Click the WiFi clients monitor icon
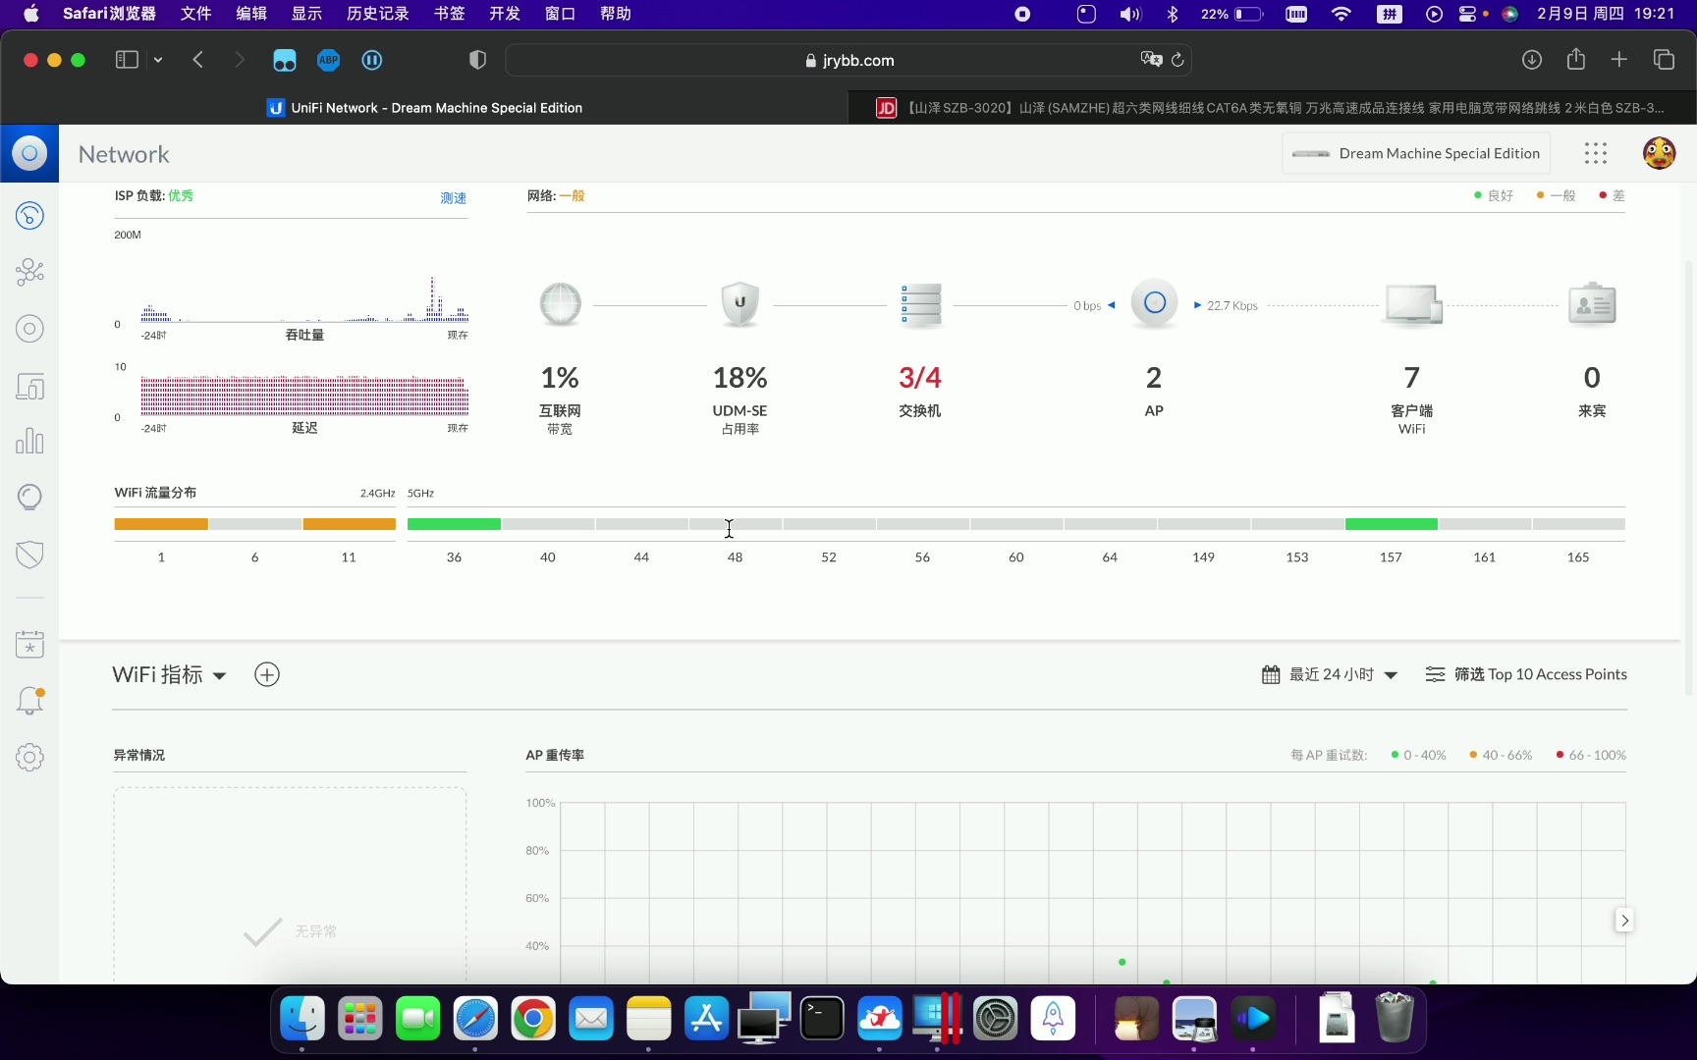Viewport: 1697px width, 1060px height. click(x=1412, y=304)
